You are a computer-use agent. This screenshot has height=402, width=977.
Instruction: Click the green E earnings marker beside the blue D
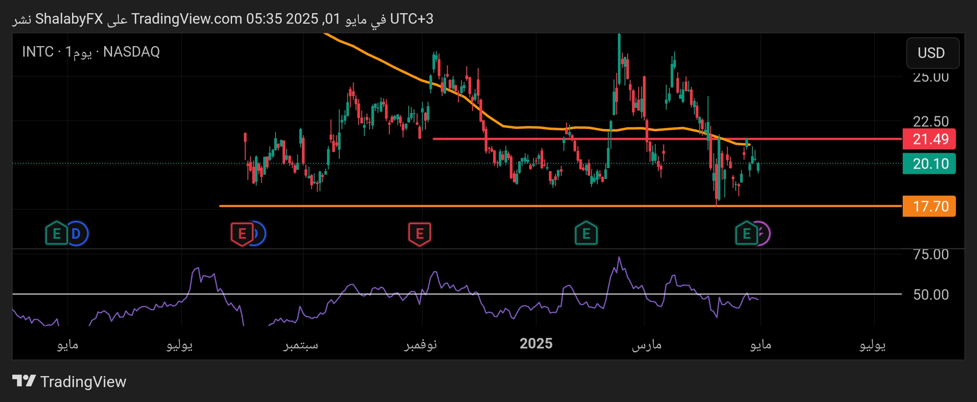(x=56, y=233)
